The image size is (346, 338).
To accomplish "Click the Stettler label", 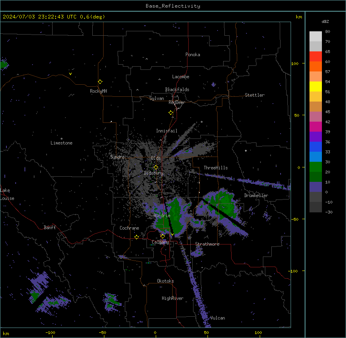I will coord(254,95).
